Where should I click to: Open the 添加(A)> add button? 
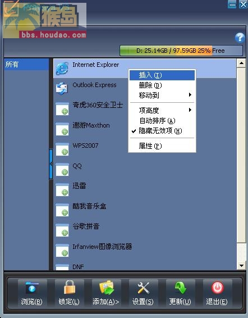click(x=106, y=293)
